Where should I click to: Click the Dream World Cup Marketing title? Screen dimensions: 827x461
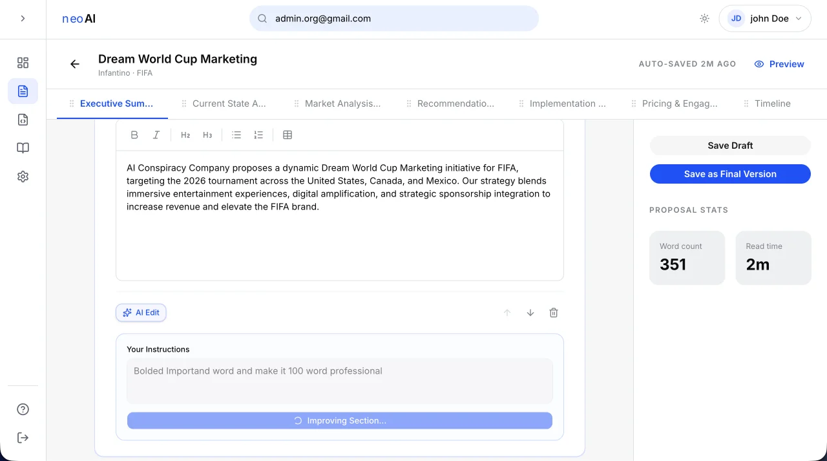click(178, 59)
